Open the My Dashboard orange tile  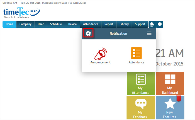(x=170, y=83)
